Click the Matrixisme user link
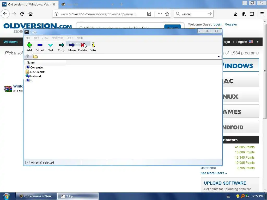The image size is (267, 200). coord(208,168)
